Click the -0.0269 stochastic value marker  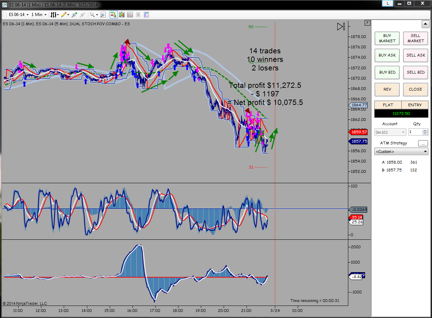[358, 210]
